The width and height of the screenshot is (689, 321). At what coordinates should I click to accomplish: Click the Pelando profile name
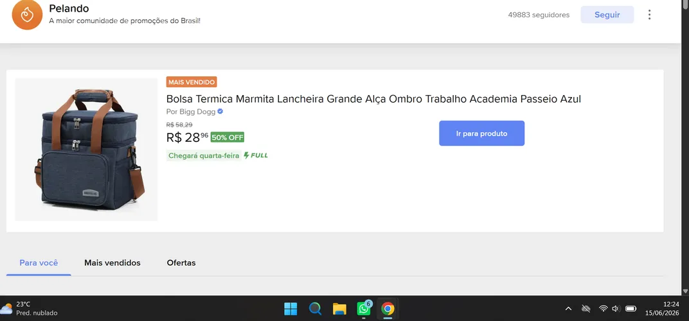pyautogui.click(x=69, y=8)
